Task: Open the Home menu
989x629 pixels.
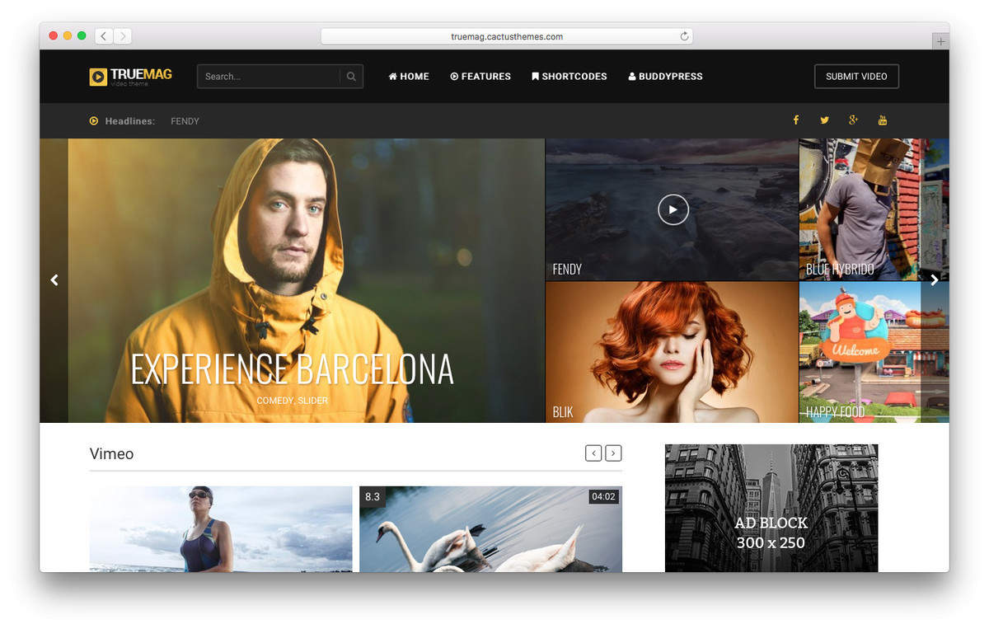Action: 409,77
